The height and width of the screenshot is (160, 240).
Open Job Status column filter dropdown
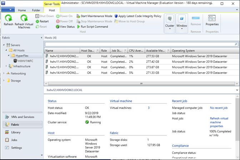[x=125, y=50]
